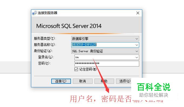Click the Help (帮助) button
Screen dimensions: 184x107
(104, 81)
